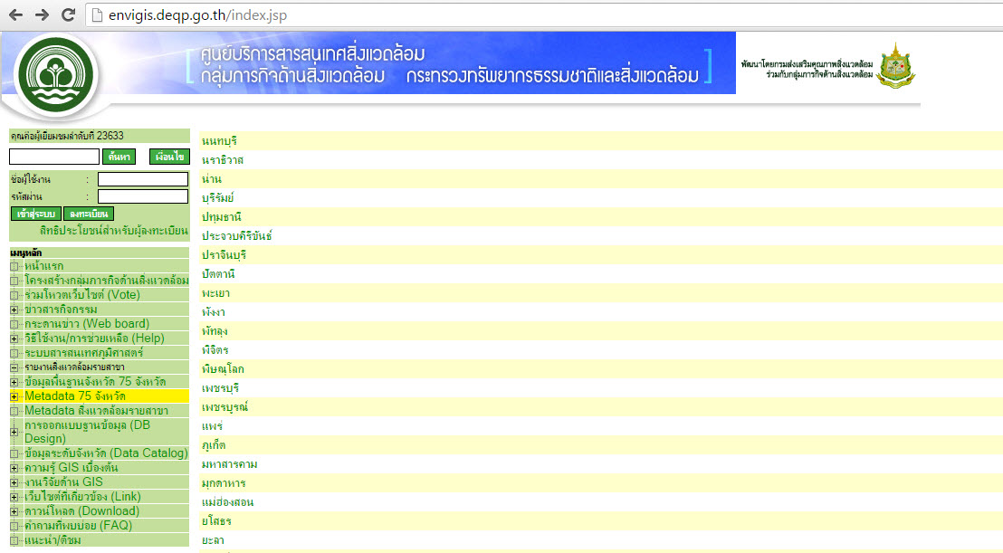
Task: Expand the Metadata 75 จังหวัด tree node
Action: 14,396
